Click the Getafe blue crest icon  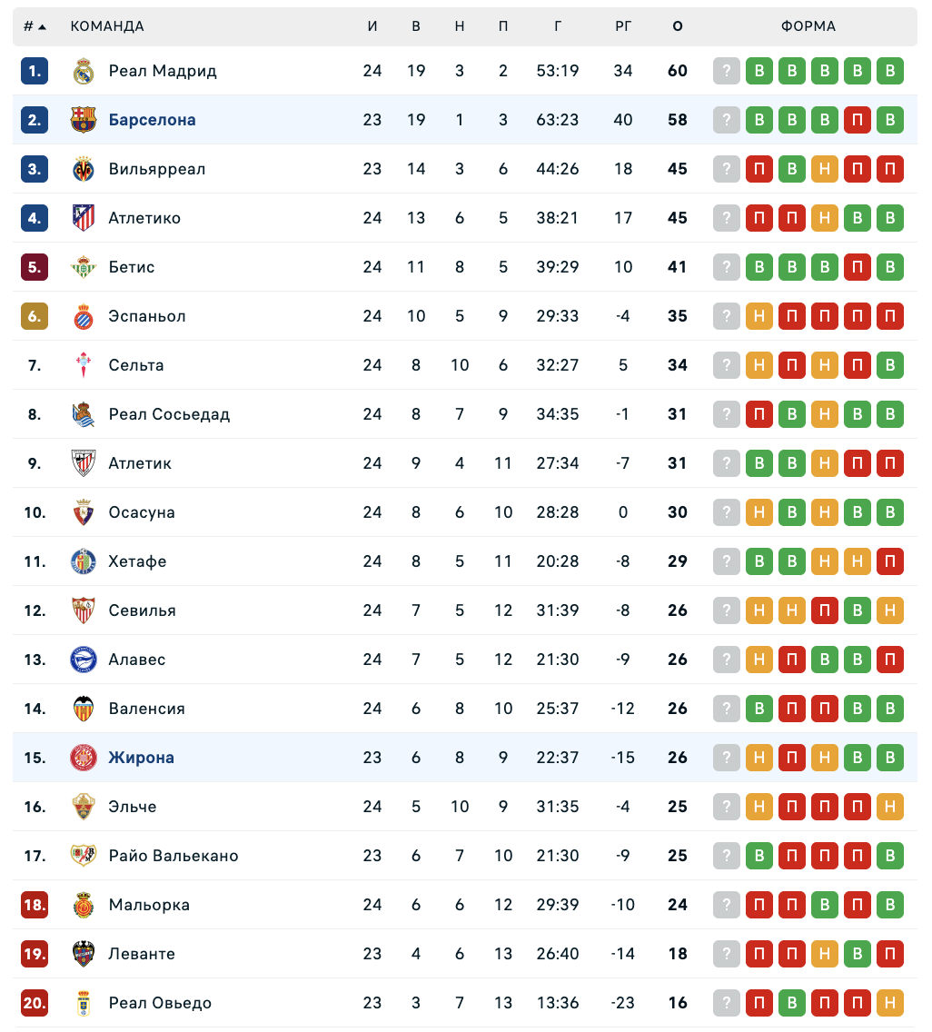[84, 561]
